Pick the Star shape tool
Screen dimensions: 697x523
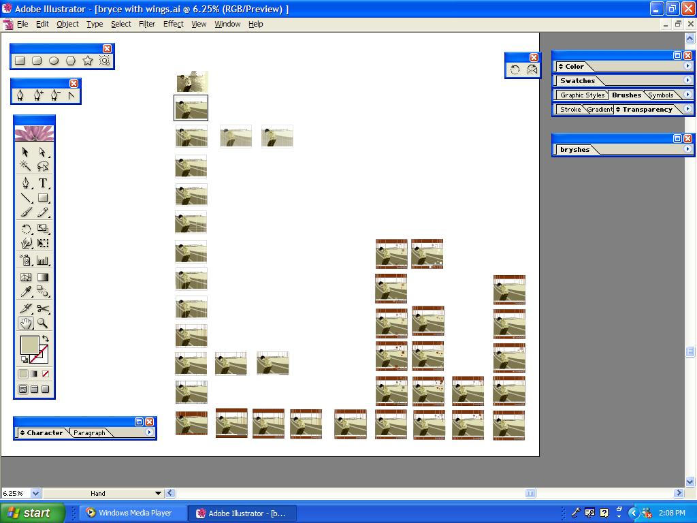click(x=88, y=61)
